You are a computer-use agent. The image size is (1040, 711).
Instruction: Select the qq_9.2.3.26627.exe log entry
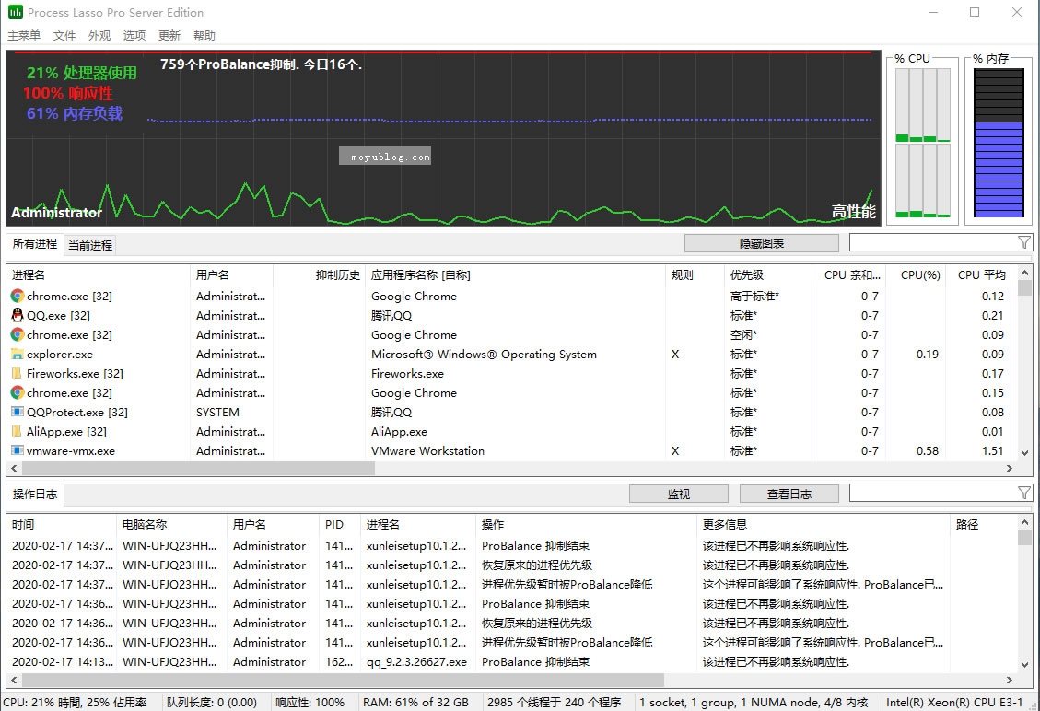(x=511, y=661)
